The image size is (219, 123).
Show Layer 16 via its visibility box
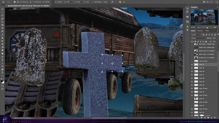[192, 99]
